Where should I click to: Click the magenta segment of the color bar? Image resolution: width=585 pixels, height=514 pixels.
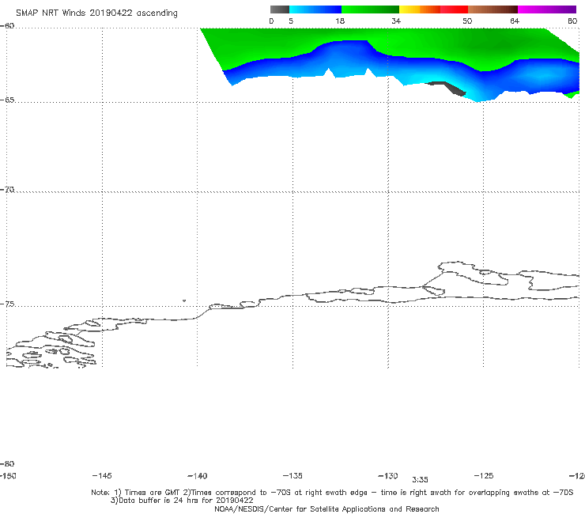pos(547,9)
